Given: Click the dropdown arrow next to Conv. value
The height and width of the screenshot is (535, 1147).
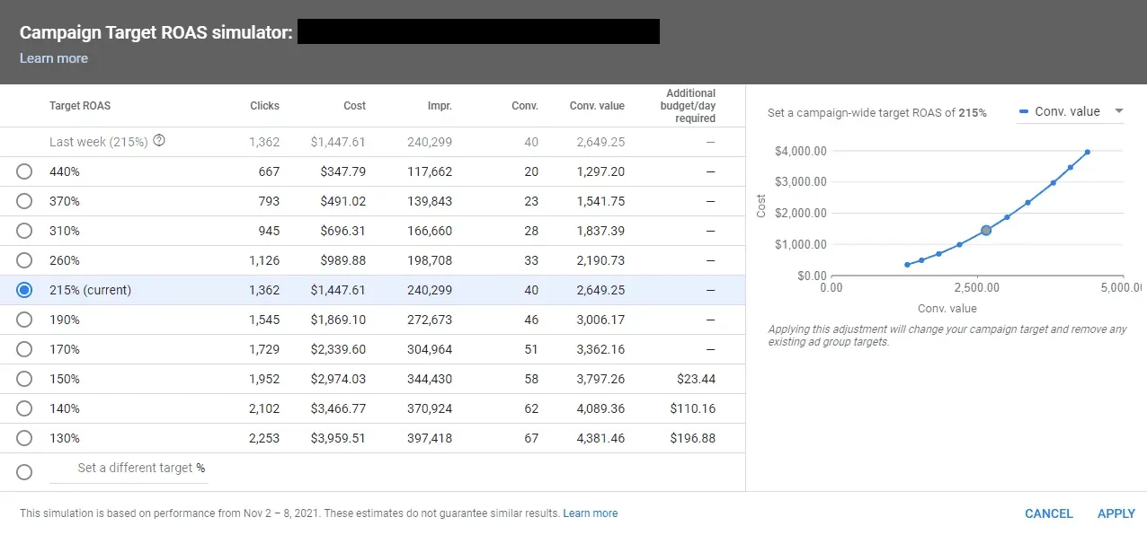Looking at the screenshot, I should pos(1119,111).
